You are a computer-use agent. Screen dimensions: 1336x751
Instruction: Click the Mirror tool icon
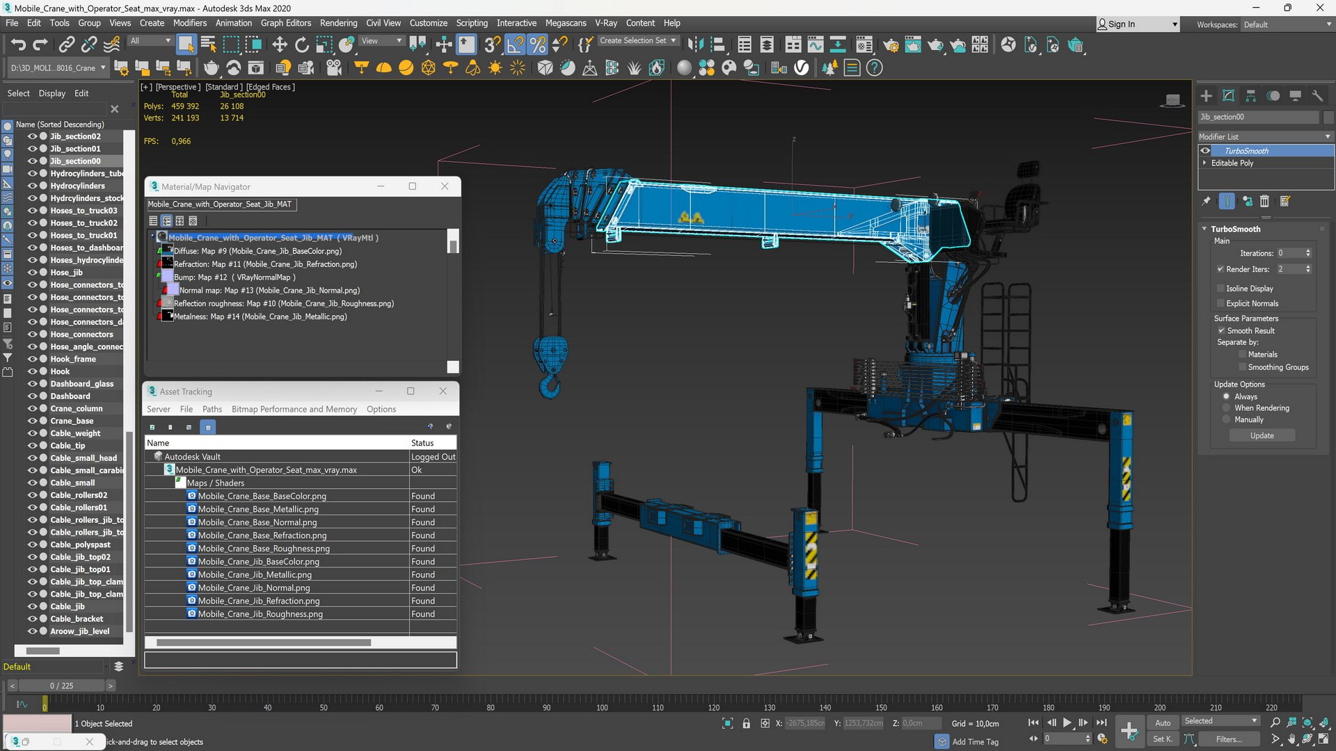point(694,45)
